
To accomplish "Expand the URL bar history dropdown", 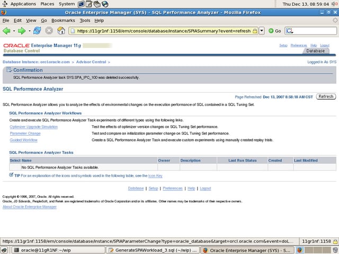I will pos(262,31).
